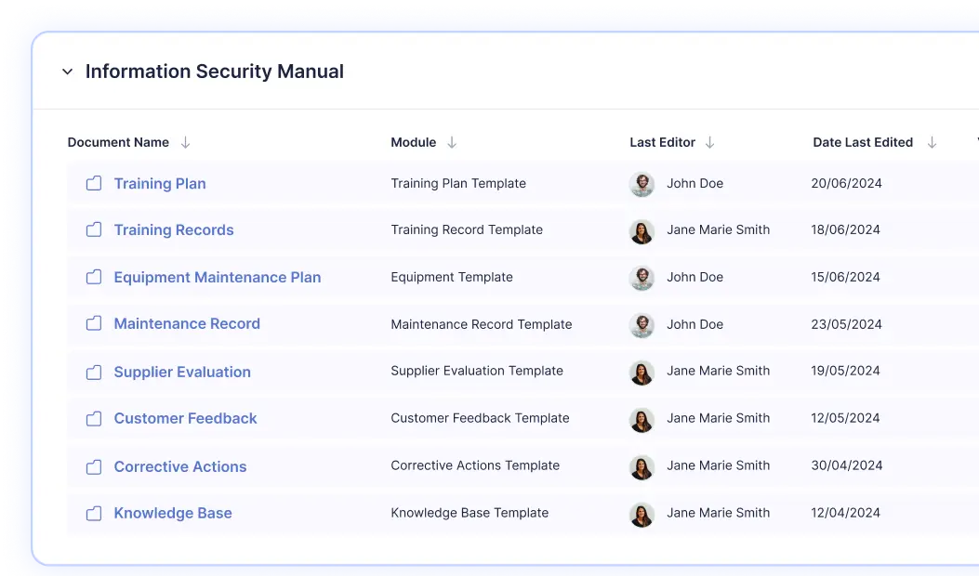Viewport: 979px width, 576px height.
Task: Sort by Document Name column arrow
Action: tap(185, 143)
